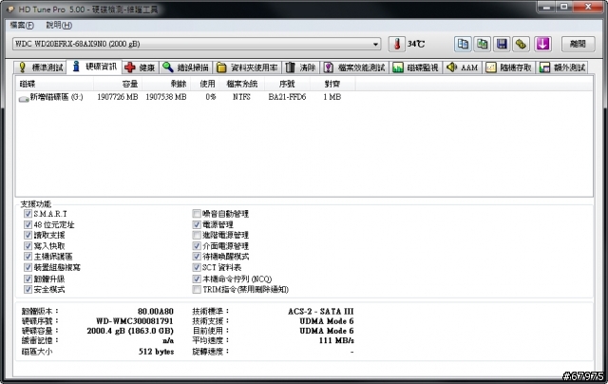Click the ACS-2 - SATA III standard value

click(x=321, y=312)
